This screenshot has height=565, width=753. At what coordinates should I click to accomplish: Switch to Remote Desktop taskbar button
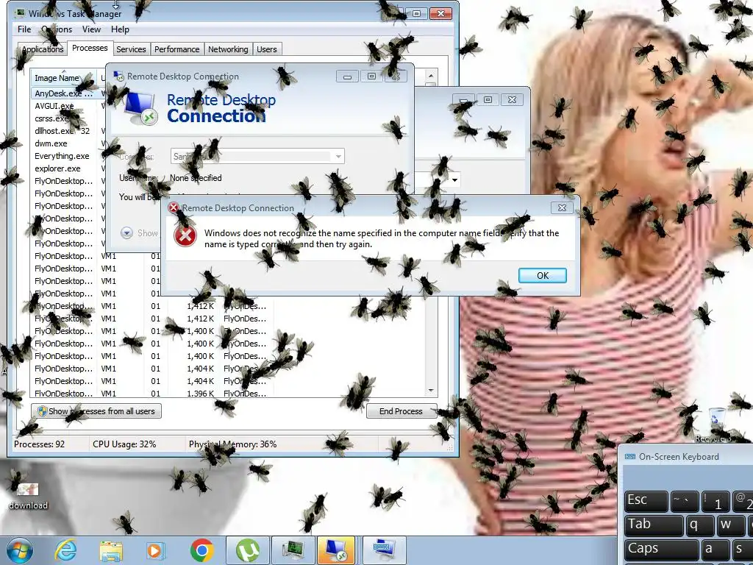336,550
